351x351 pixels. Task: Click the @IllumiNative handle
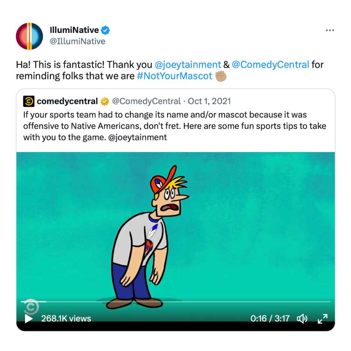pyautogui.click(x=78, y=41)
